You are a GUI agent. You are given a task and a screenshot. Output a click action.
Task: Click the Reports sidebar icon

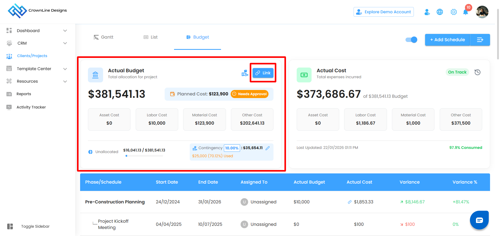pos(9,94)
